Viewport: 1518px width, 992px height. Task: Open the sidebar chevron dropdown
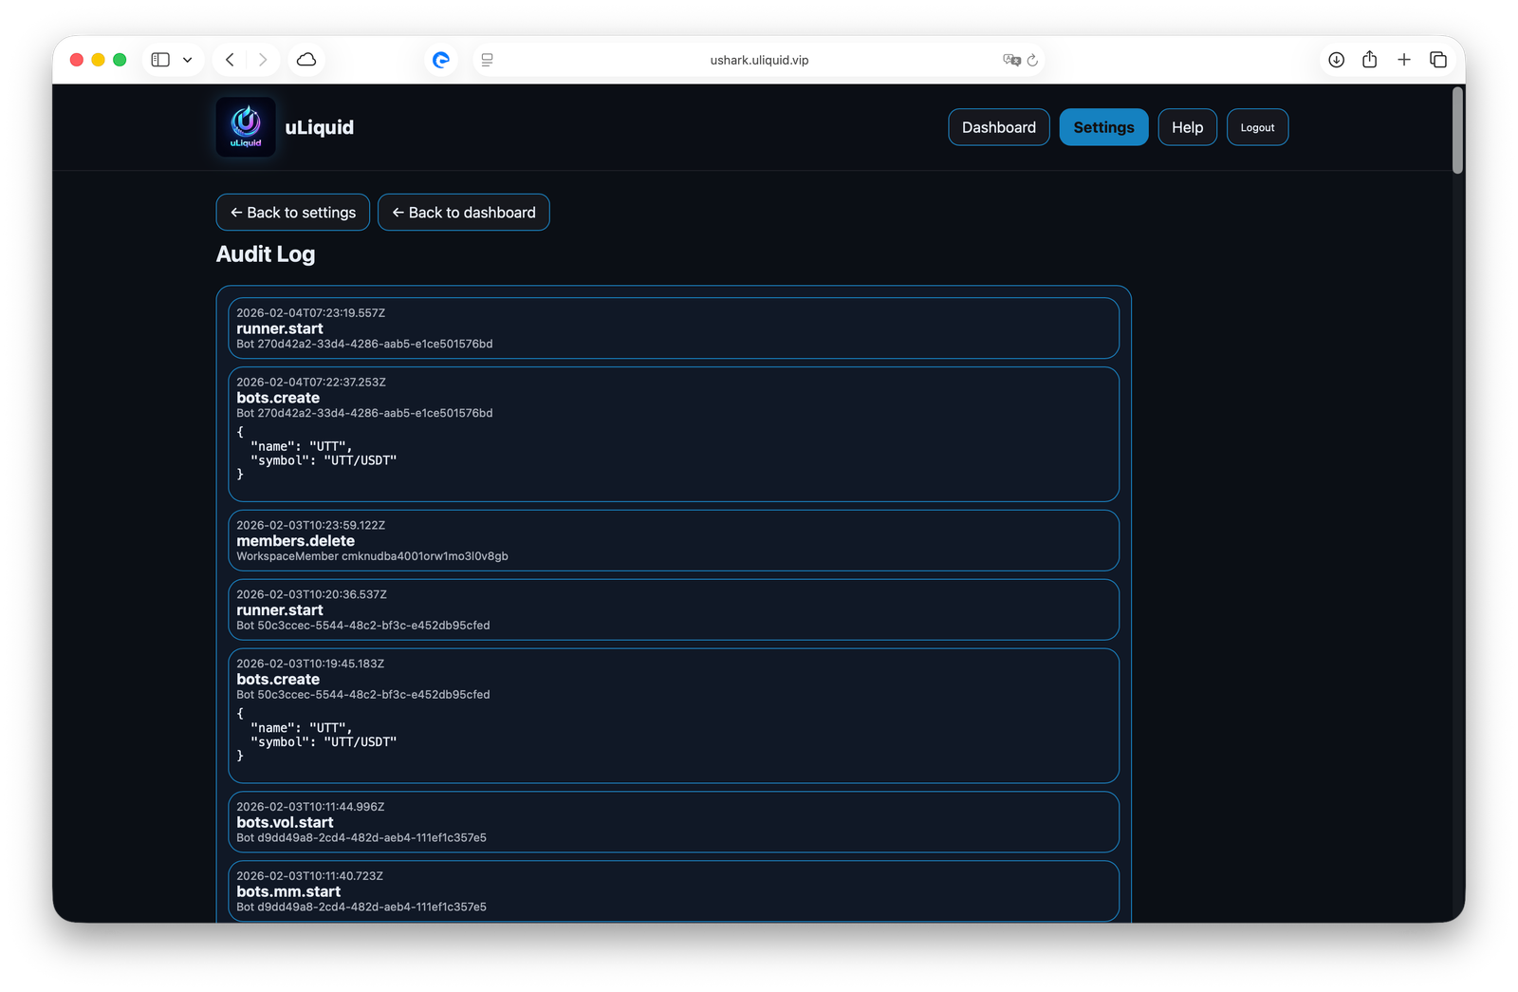pyautogui.click(x=187, y=59)
